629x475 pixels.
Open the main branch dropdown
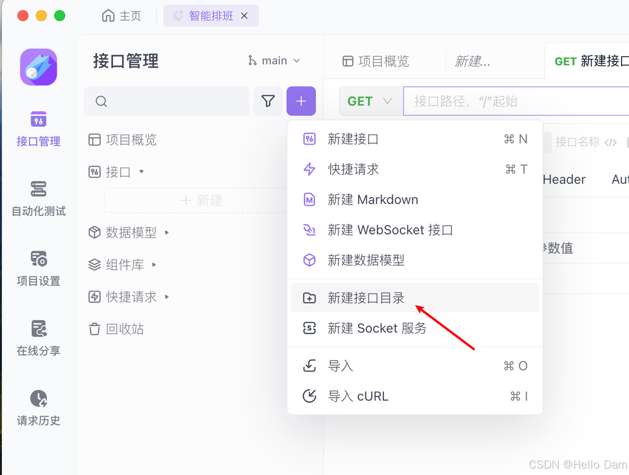click(x=274, y=60)
